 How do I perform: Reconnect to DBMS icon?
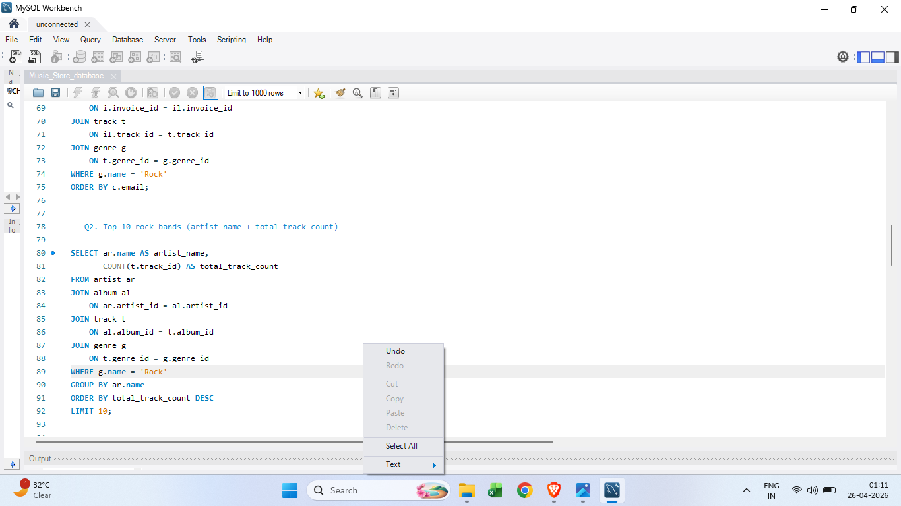point(197,57)
